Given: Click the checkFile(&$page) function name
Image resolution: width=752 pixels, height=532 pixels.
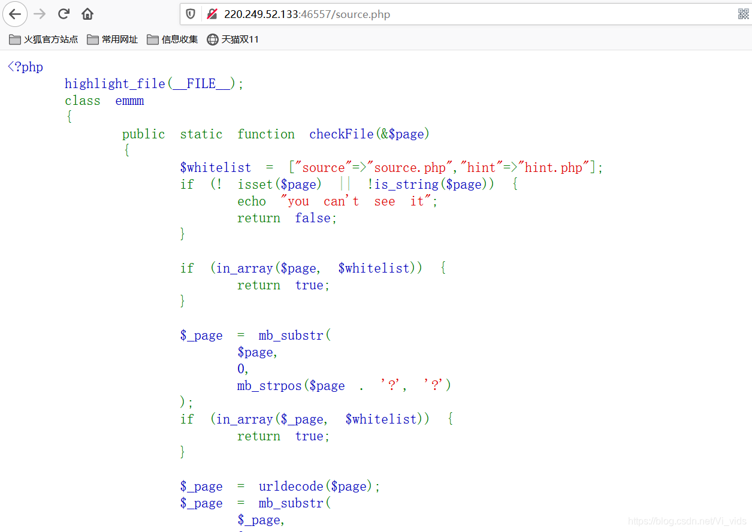Looking at the screenshot, I should (x=370, y=134).
